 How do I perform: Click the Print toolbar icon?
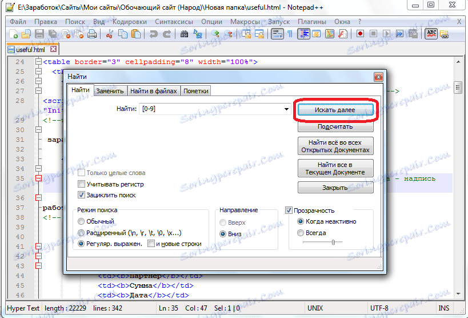coord(92,34)
